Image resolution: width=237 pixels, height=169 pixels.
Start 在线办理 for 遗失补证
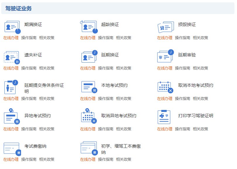[11, 68]
